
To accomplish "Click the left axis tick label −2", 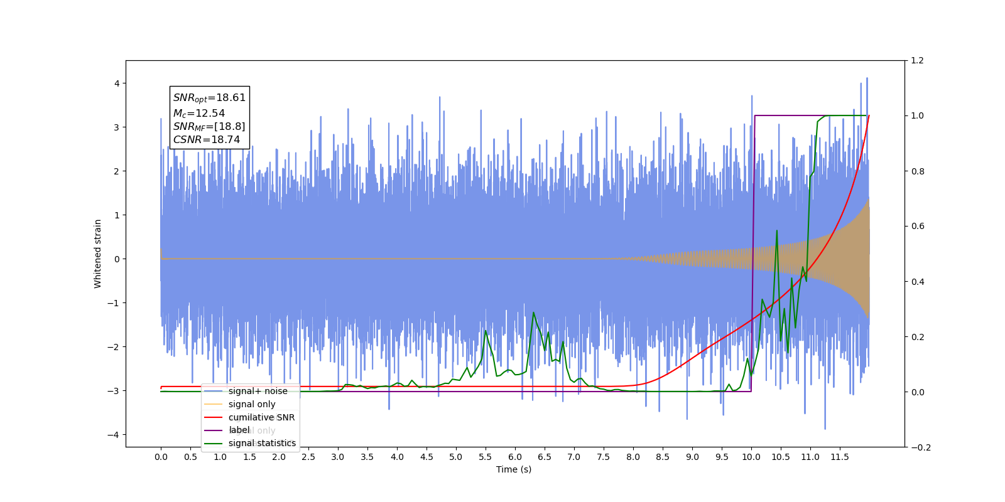I will coord(113,347).
